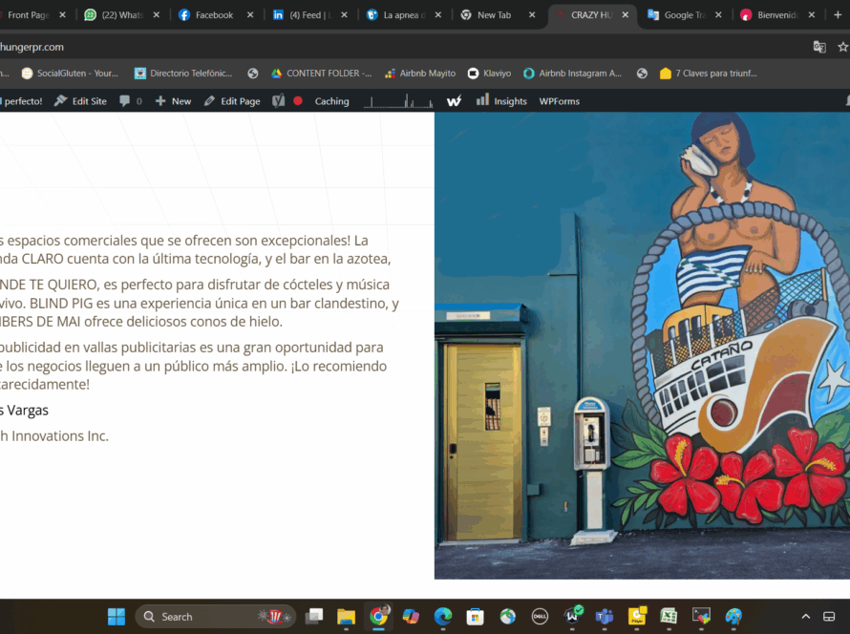Viewport: 850px width, 634px height.
Task: Open Microsoft Store from the taskbar
Action: click(475, 617)
